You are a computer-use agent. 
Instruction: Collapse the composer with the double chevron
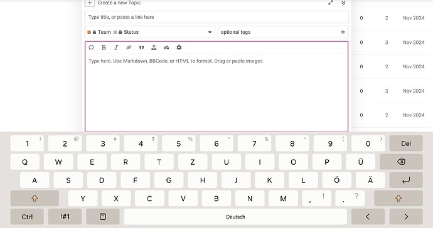[x=343, y=3]
